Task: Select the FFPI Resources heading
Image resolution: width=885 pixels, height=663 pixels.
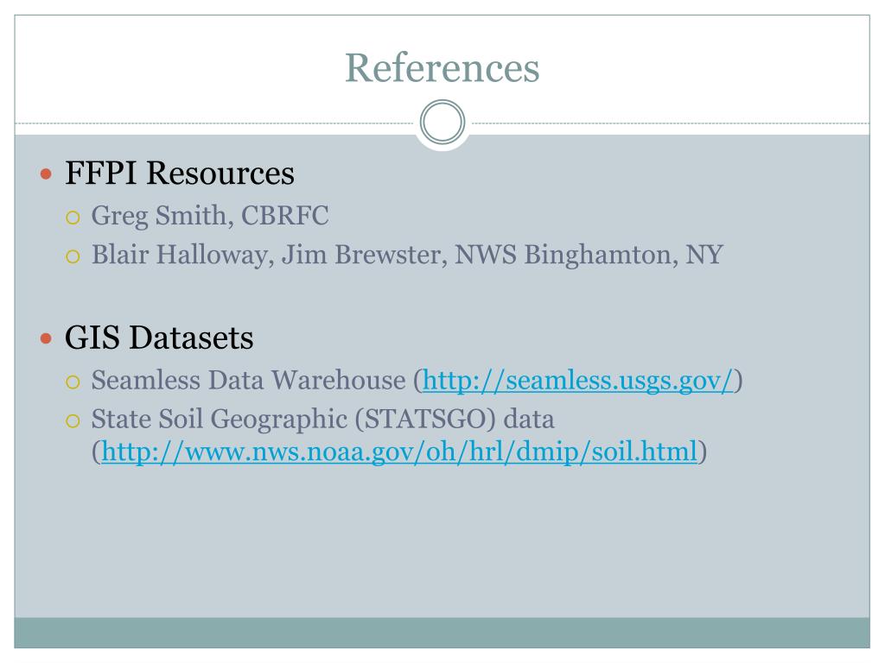Action: coord(180,173)
